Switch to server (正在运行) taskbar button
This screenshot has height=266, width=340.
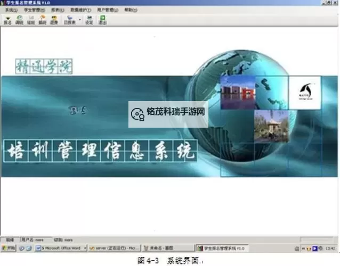(114, 248)
